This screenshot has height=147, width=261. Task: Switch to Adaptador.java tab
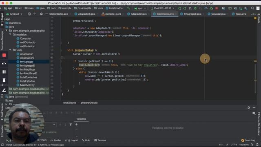[137, 14]
